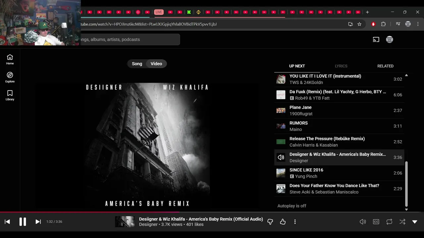This screenshot has width=424, height=238.
Task: Play Does Your Father Know You Dance
Action: tap(339, 189)
